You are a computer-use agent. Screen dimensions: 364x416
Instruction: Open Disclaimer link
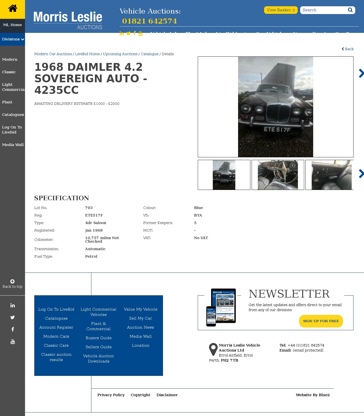tap(167, 395)
